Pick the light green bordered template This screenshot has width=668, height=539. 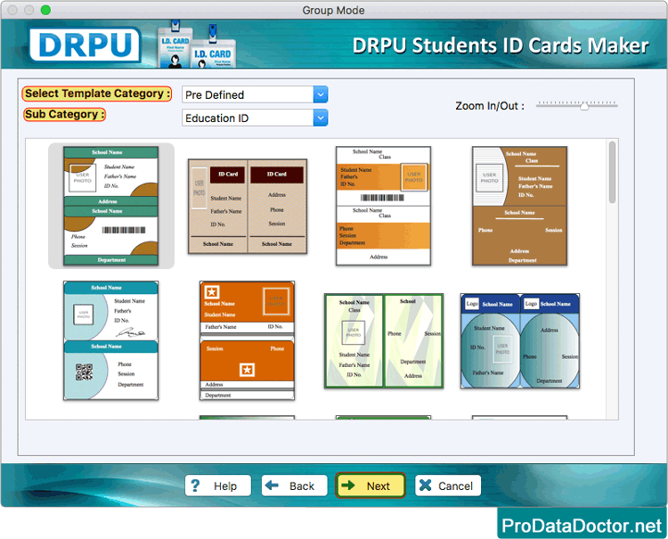coord(384,341)
